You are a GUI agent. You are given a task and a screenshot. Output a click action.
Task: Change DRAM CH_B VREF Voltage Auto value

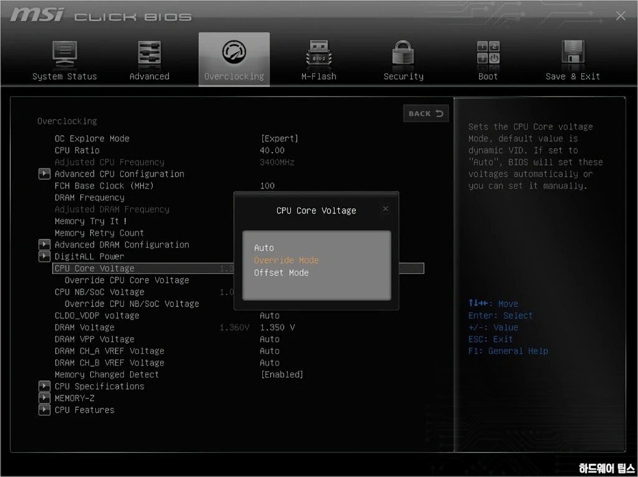(x=269, y=363)
